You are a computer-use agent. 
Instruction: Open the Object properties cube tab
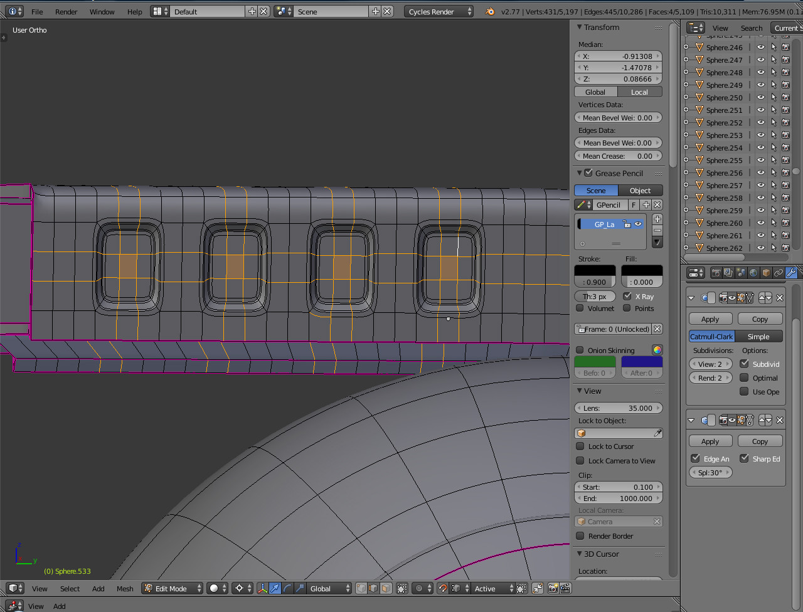(766, 273)
